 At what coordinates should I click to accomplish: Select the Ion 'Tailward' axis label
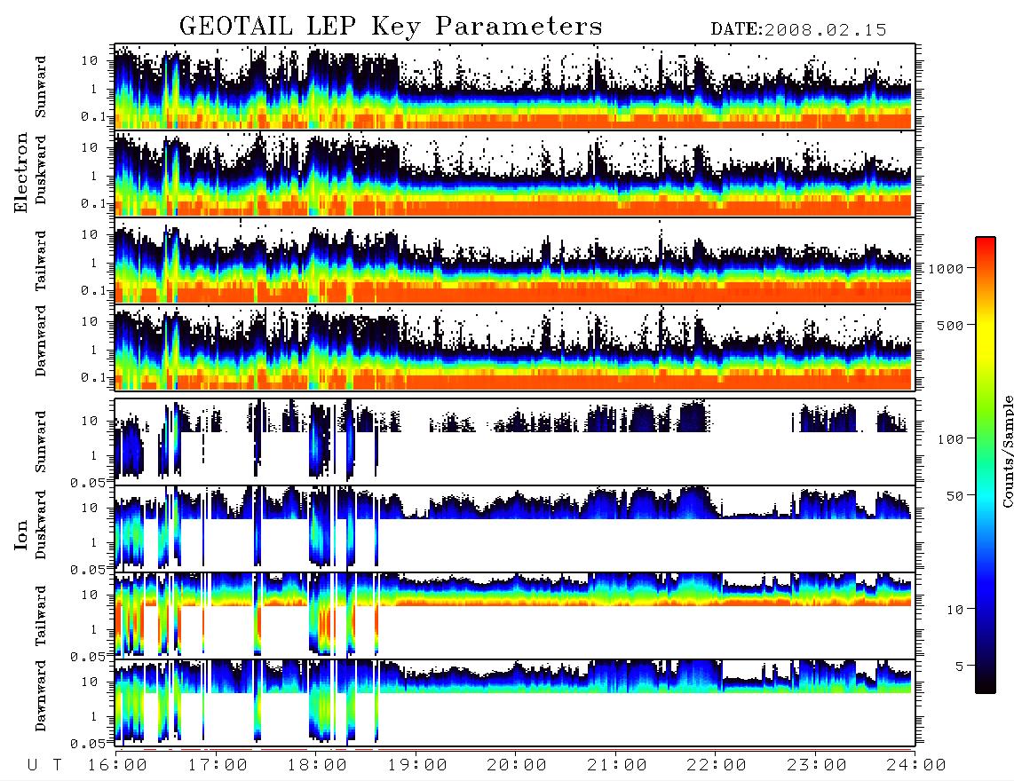[x=41, y=615]
